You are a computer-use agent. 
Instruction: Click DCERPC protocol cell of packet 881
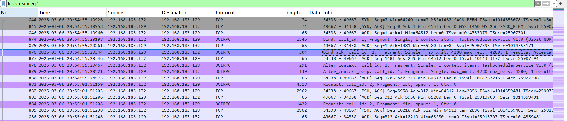(x=223, y=84)
